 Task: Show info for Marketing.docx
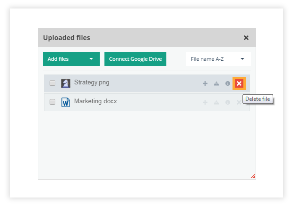228,102
